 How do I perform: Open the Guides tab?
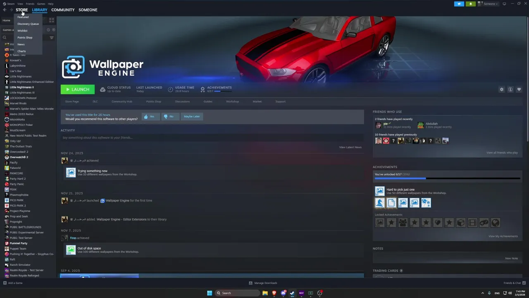click(x=208, y=101)
